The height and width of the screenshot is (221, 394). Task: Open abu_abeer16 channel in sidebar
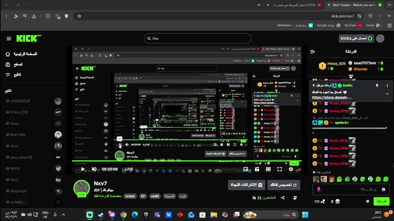click(34, 157)
